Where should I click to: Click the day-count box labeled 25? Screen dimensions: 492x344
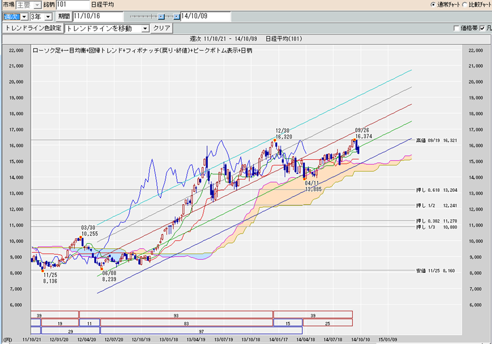[327, 323]
